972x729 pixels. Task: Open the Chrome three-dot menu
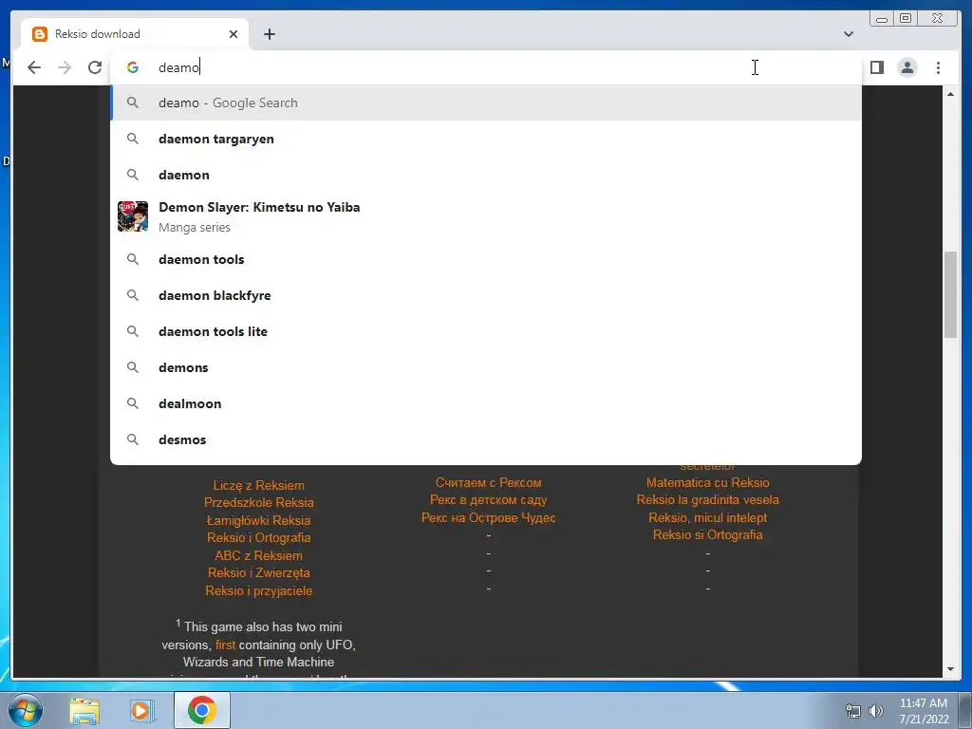click(938, 67)
